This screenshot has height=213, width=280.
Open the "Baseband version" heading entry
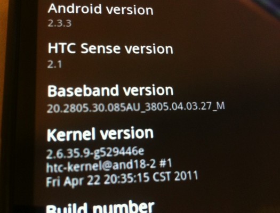click(110, 91)
